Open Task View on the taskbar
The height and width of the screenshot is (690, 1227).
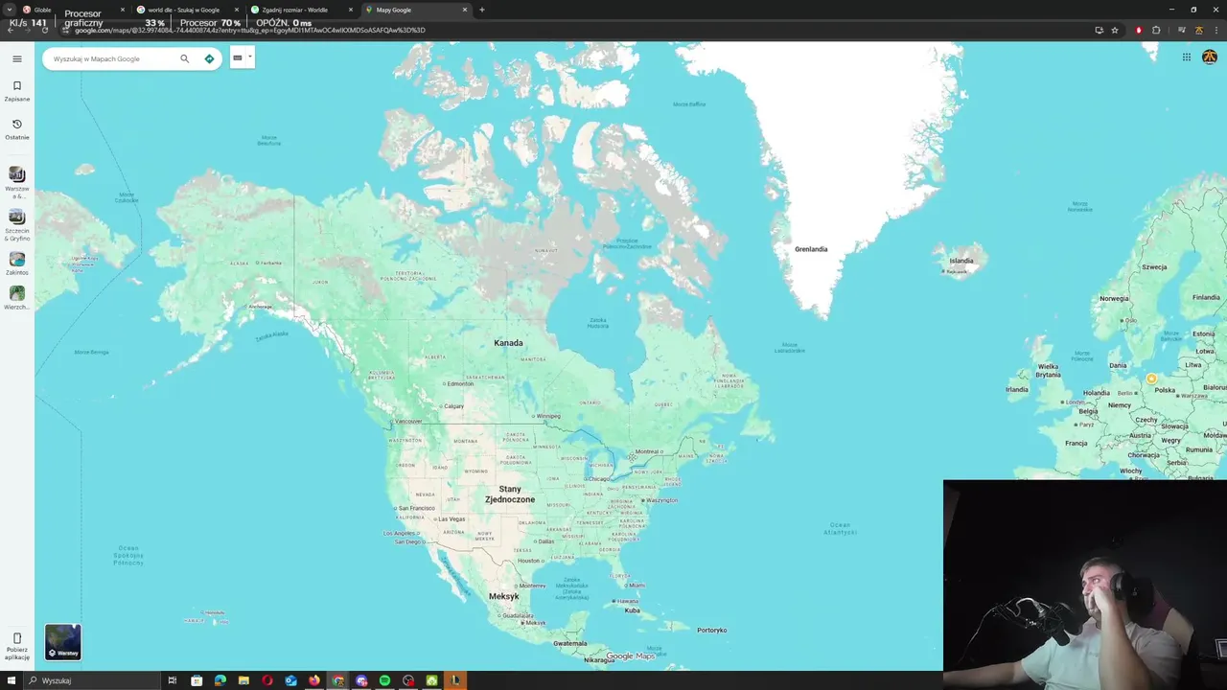[x=173, y=680]
